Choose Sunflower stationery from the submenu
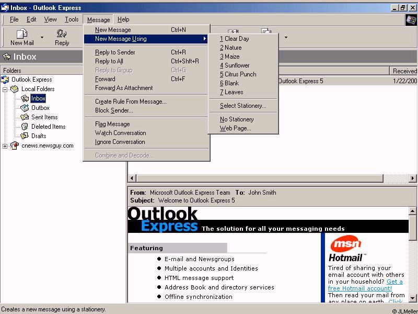Screen dimensions: 418x314 (x=237, y=65)
